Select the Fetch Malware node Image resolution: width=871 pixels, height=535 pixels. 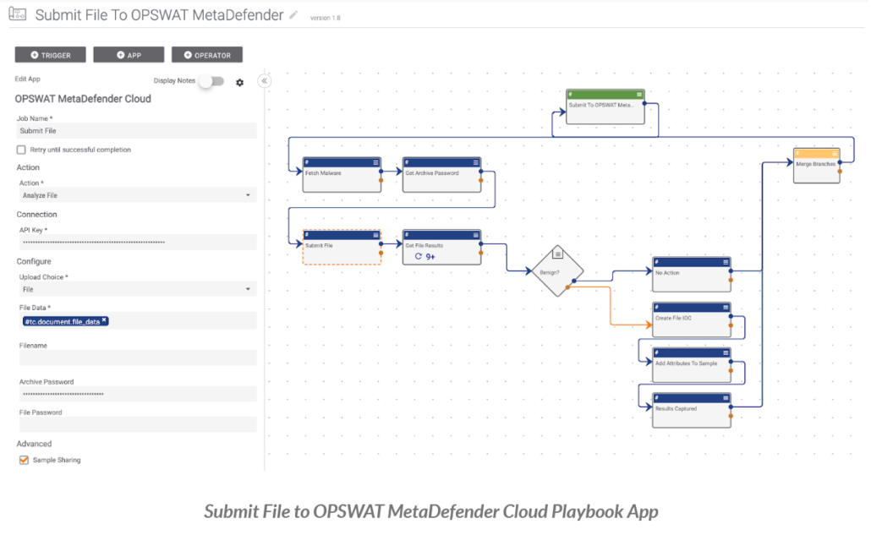tap(342, 175)
